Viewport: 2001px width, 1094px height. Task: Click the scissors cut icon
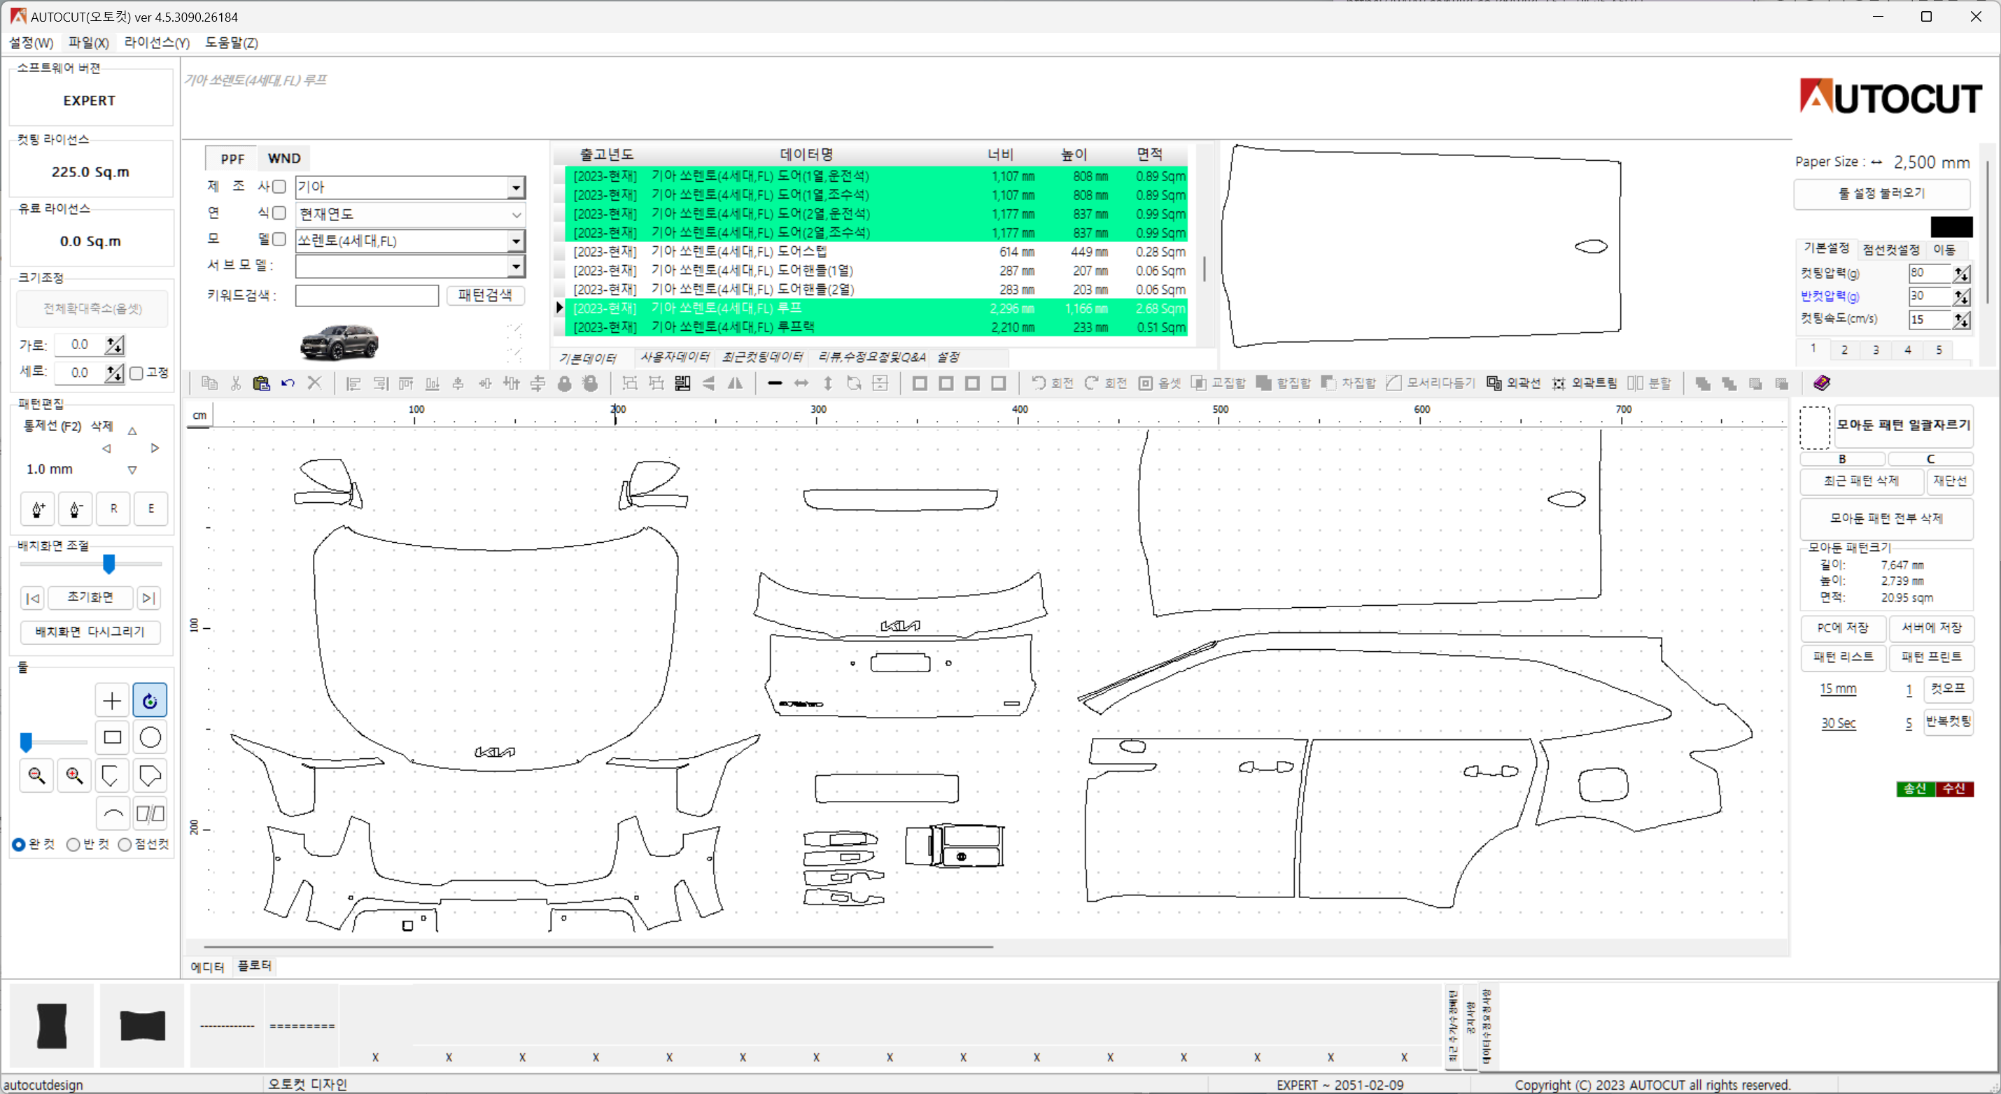tap(235, 383)
